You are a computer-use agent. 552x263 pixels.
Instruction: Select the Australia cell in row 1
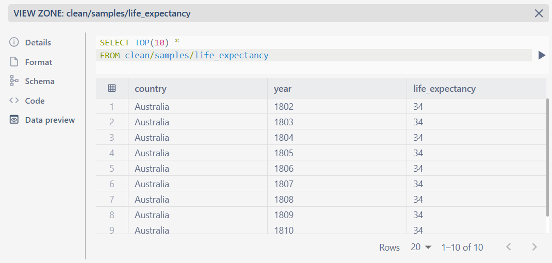198,107
